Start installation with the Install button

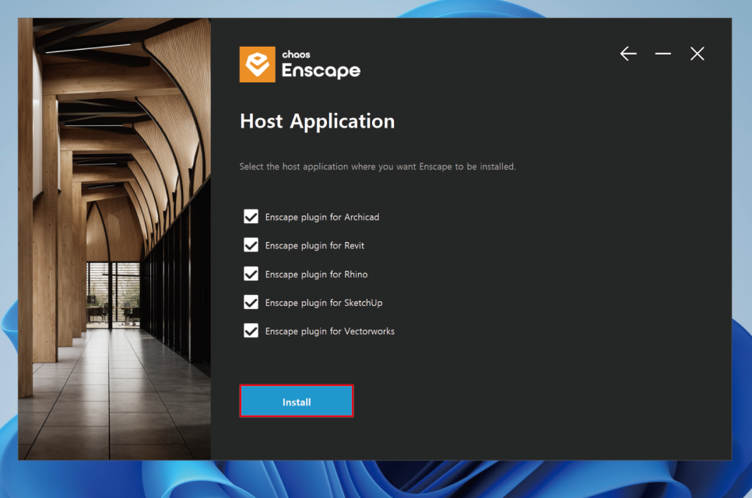coord(297,402)
